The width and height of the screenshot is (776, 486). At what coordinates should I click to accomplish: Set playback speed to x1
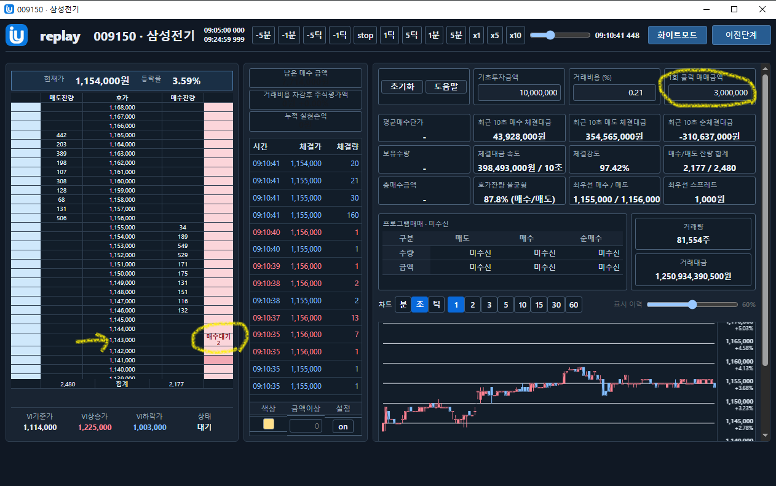click(x=476, y=35)
